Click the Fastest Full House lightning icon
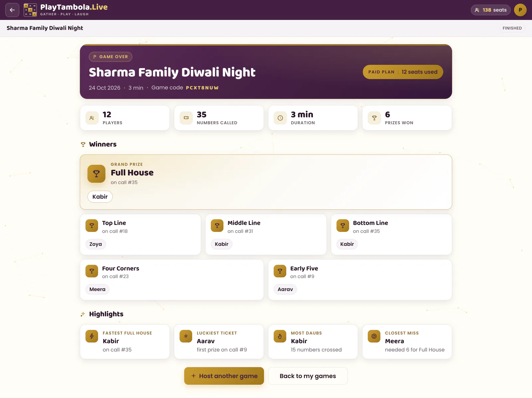 point(92,336)
